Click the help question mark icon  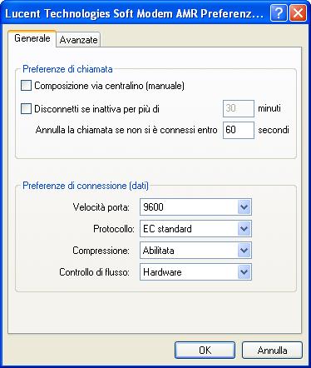point(279,13)
